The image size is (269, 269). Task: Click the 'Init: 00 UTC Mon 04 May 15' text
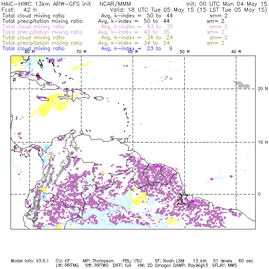(x=226, y=4)
